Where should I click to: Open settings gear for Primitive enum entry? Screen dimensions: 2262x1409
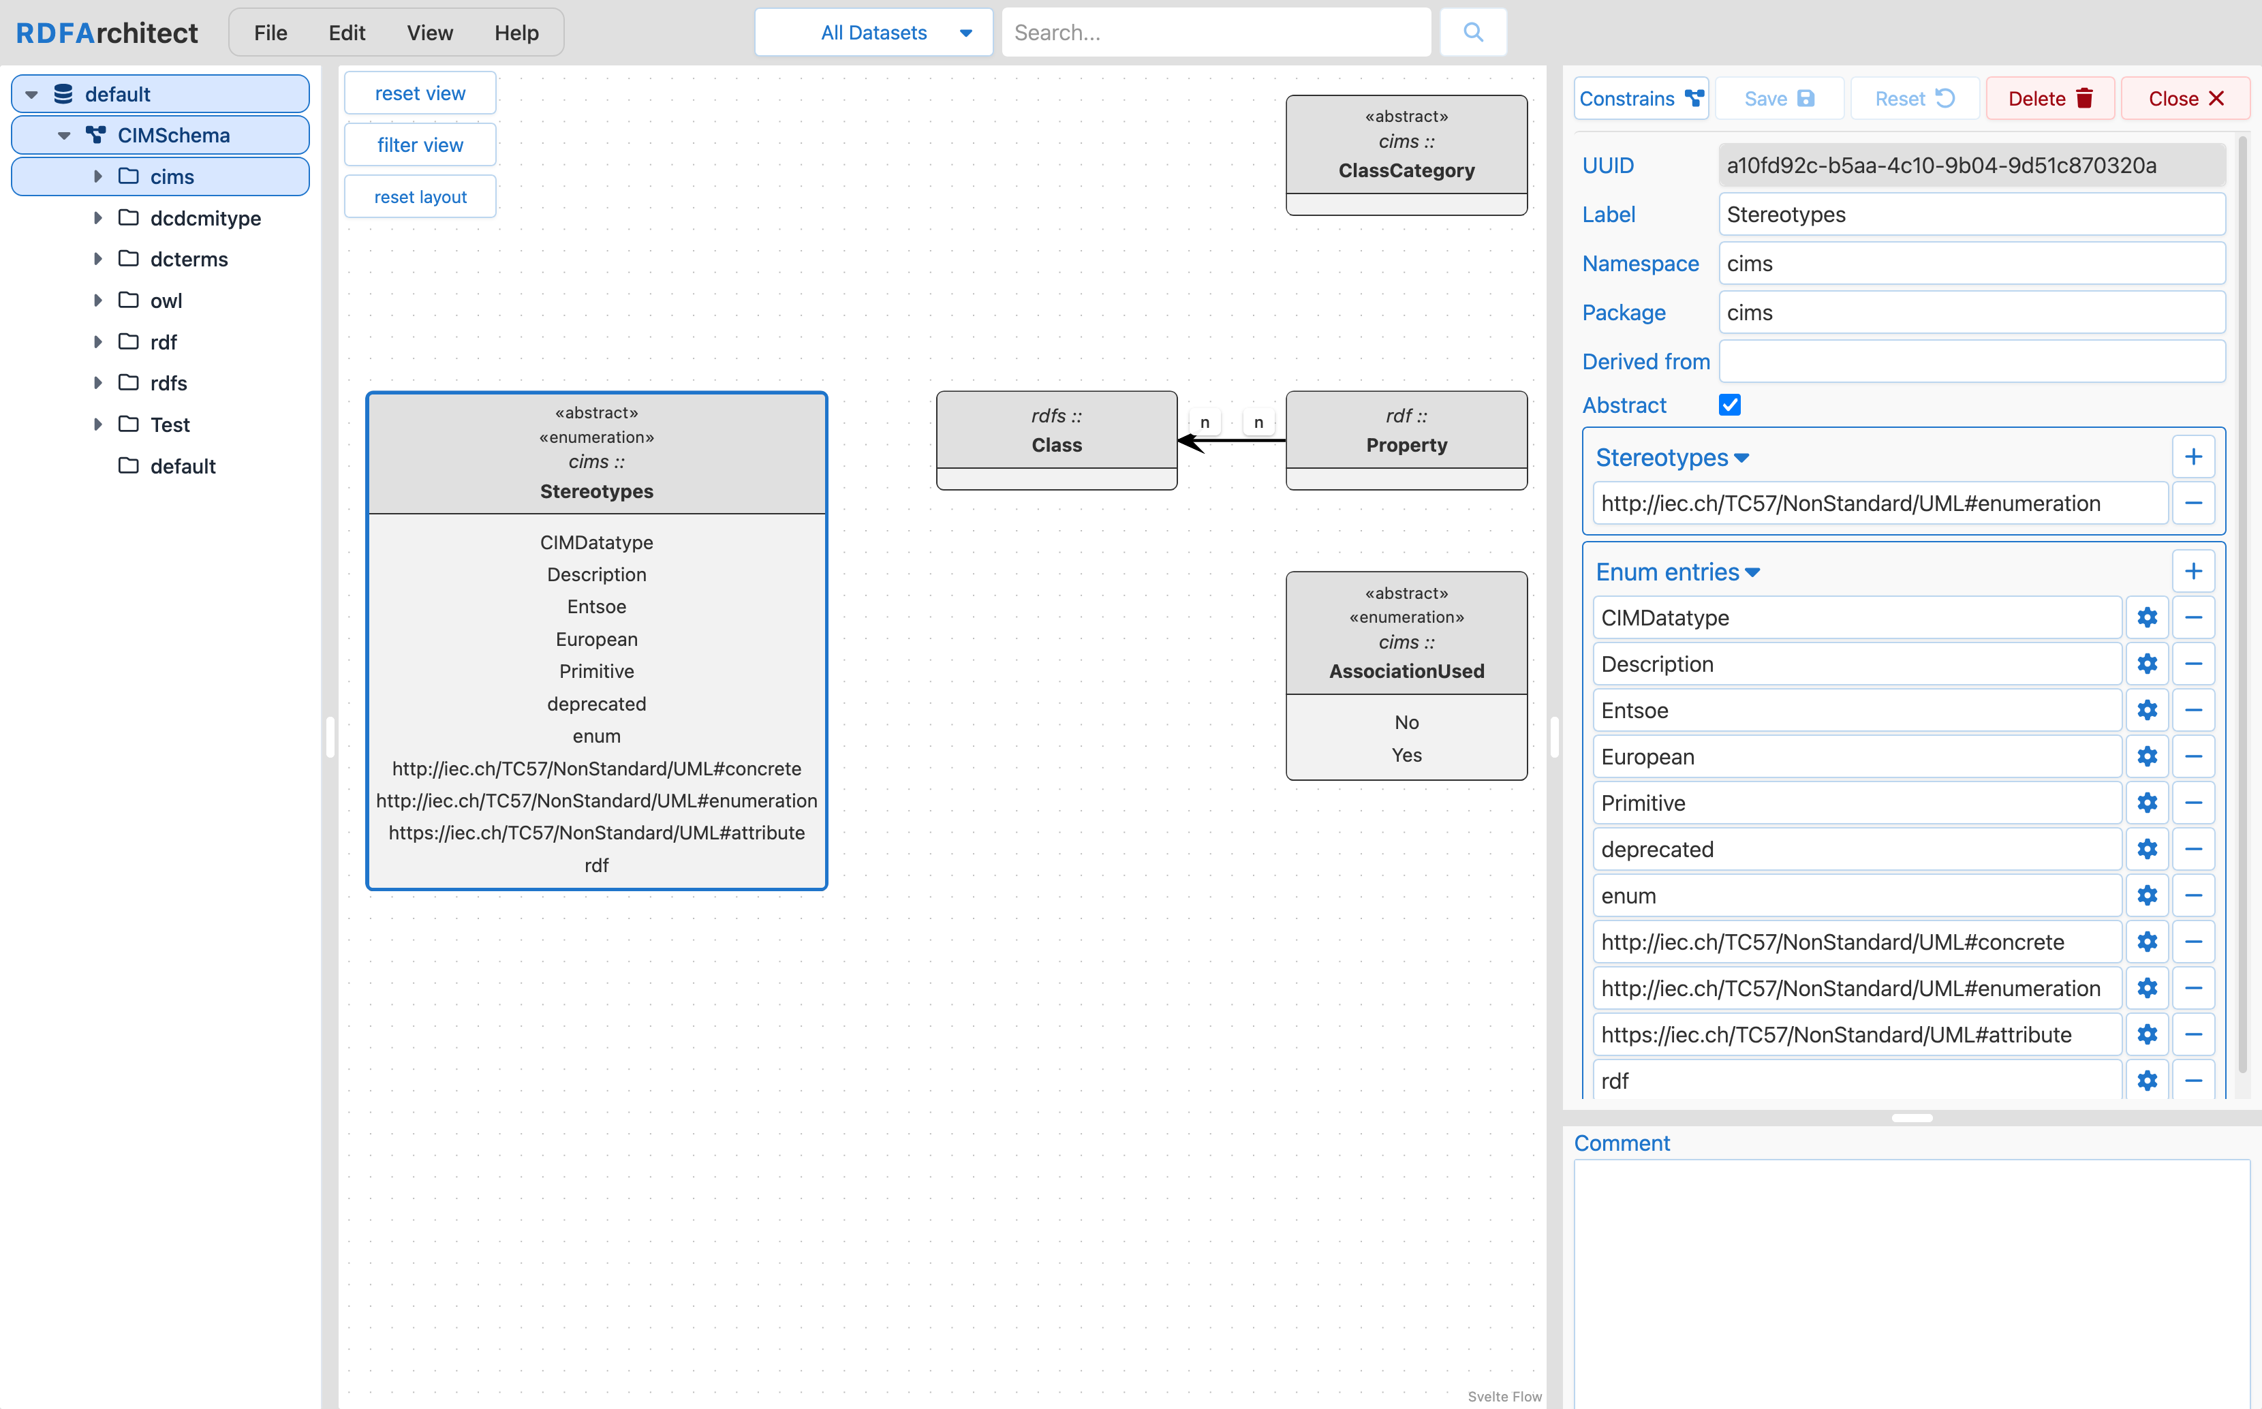(2146, 803)
